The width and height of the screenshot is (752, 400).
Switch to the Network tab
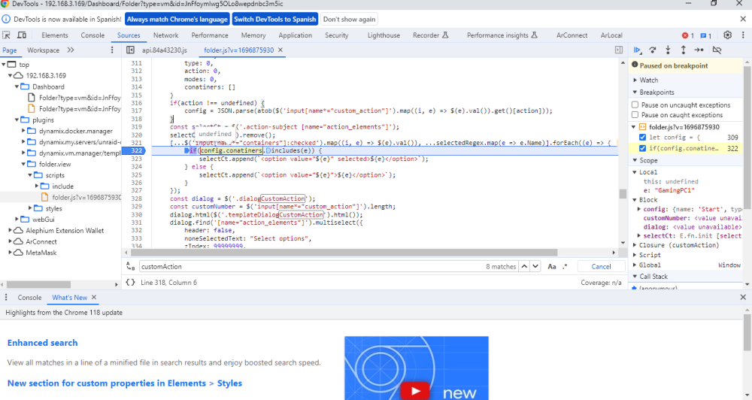click(166, 35)
